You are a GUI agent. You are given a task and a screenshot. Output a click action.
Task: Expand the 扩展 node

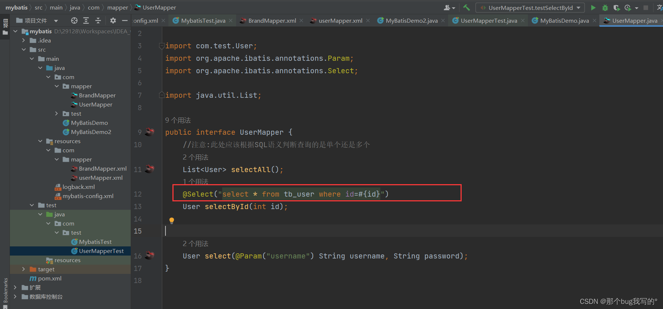[15, 287]
